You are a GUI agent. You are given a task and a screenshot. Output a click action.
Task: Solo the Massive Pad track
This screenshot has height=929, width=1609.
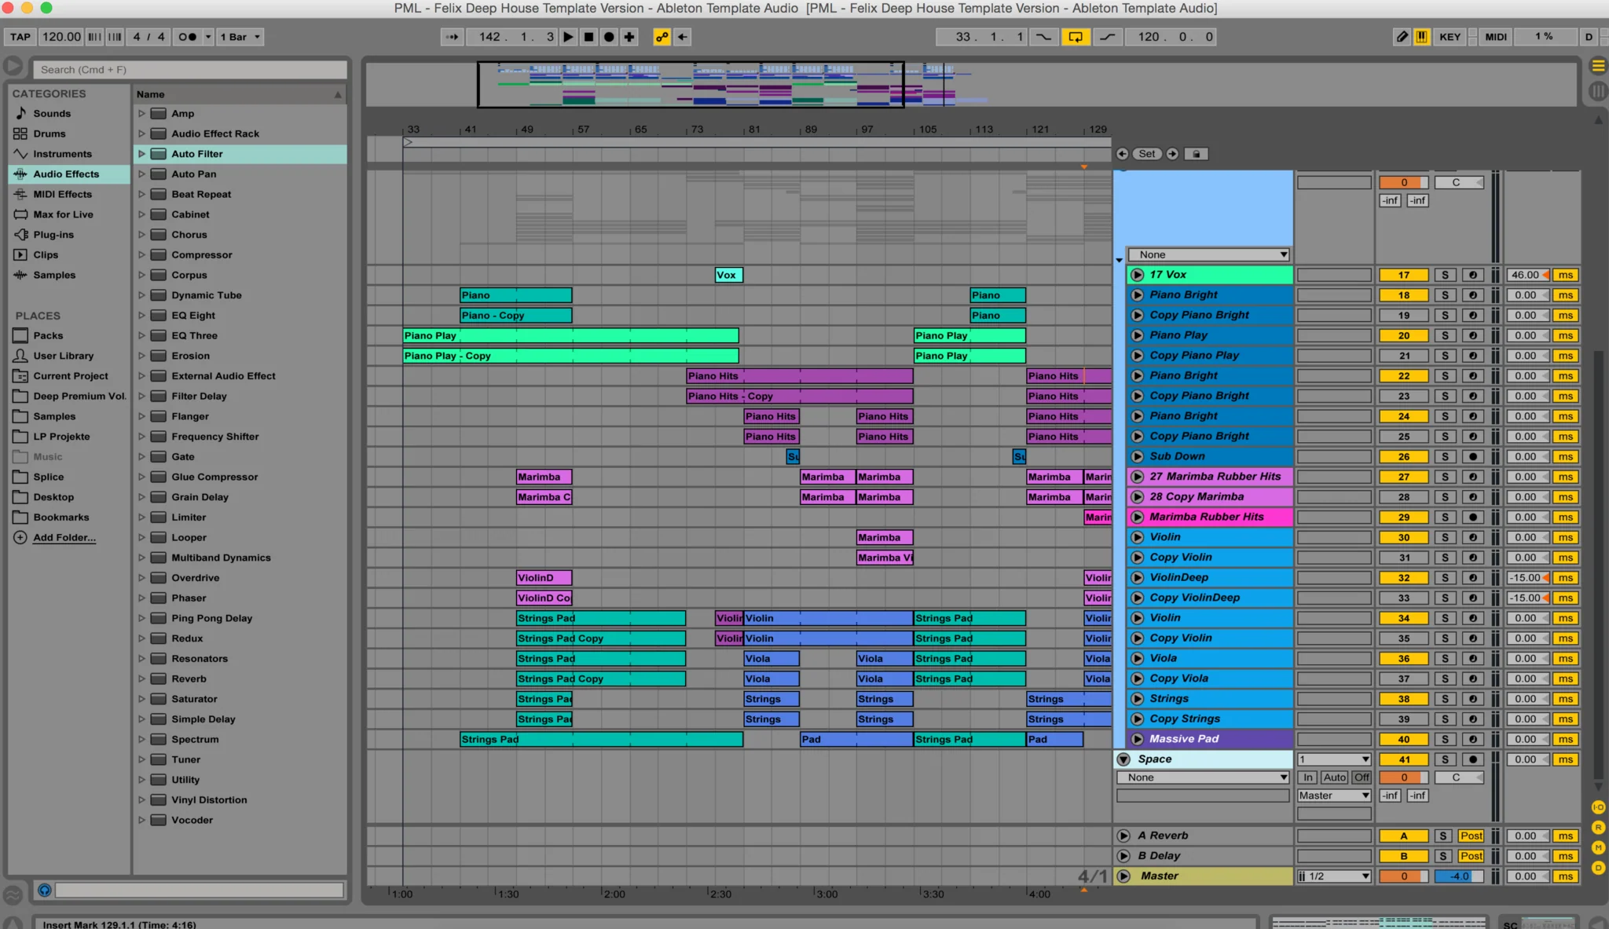pyautogui.click(x=1444, y=739)
